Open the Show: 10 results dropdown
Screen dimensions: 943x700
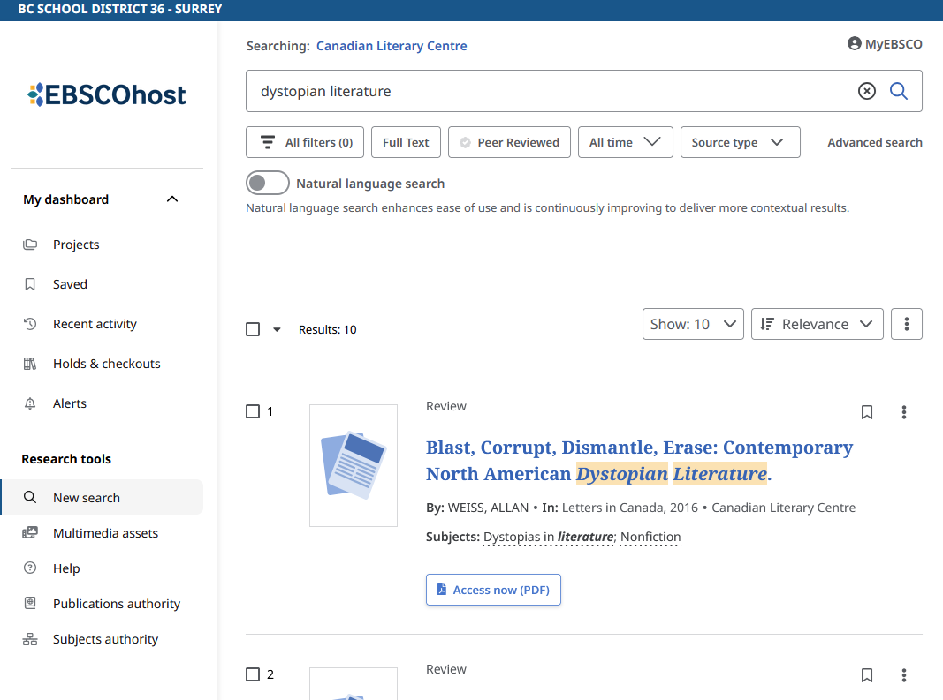pos(693,325)
